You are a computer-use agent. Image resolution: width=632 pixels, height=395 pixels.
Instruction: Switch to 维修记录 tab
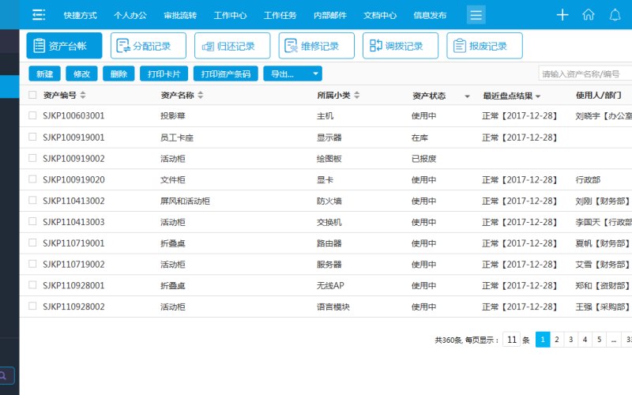[317, 46]
